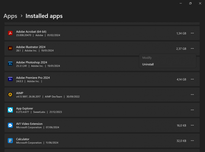Click the App Explorer icon
The height and width of the screenshot is (152, 205).
pos(10,110)
